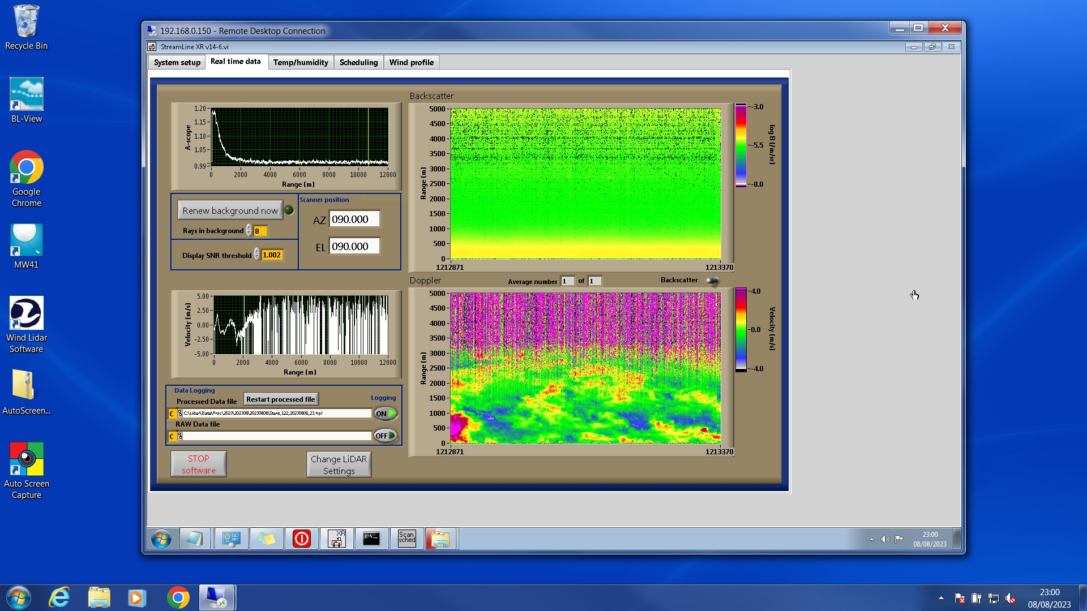
Task: Click the red power icon in remote taskbar
Action: [301, 538]
